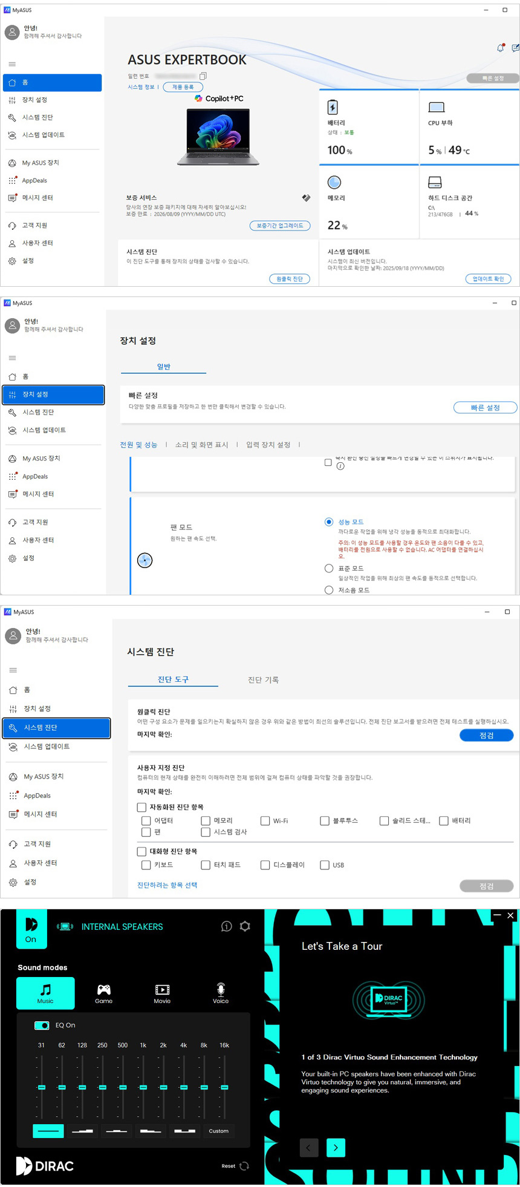Select the Voice sound mode icon

coord(221,993)
